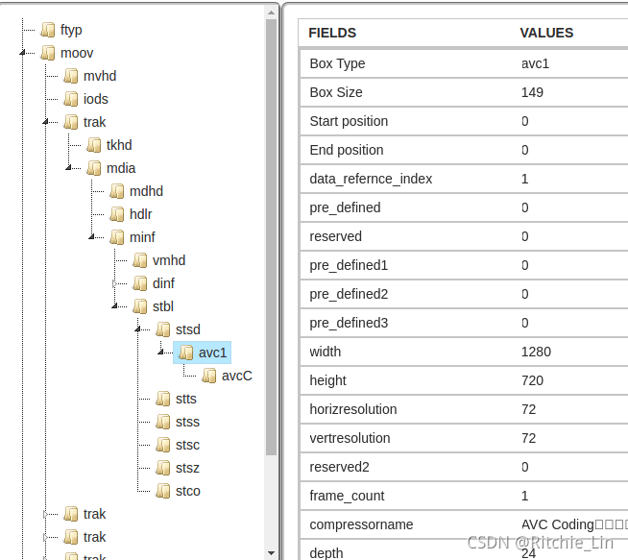Select the avcC tree label

pyautogui.click(x=237, y=376)
